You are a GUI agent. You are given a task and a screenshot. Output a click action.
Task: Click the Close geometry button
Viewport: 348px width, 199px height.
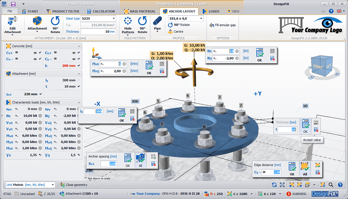tap(74, 185)
